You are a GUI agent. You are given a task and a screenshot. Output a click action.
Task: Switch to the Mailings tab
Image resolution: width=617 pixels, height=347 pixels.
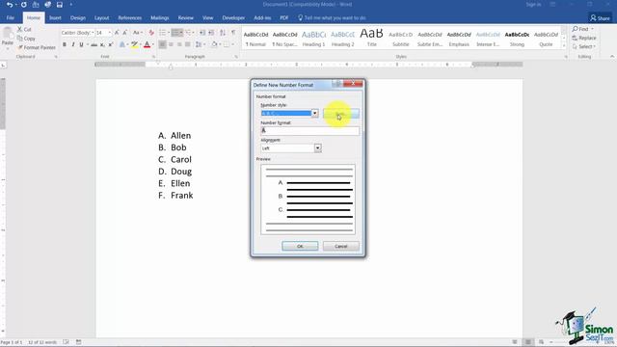[x=160, y=17]
